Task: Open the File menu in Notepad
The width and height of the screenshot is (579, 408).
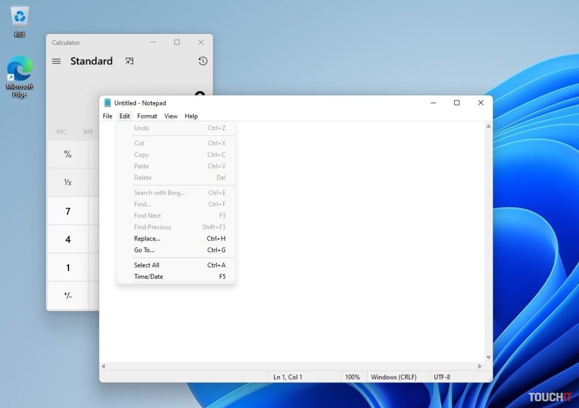Action: click(x=107, y=116)
